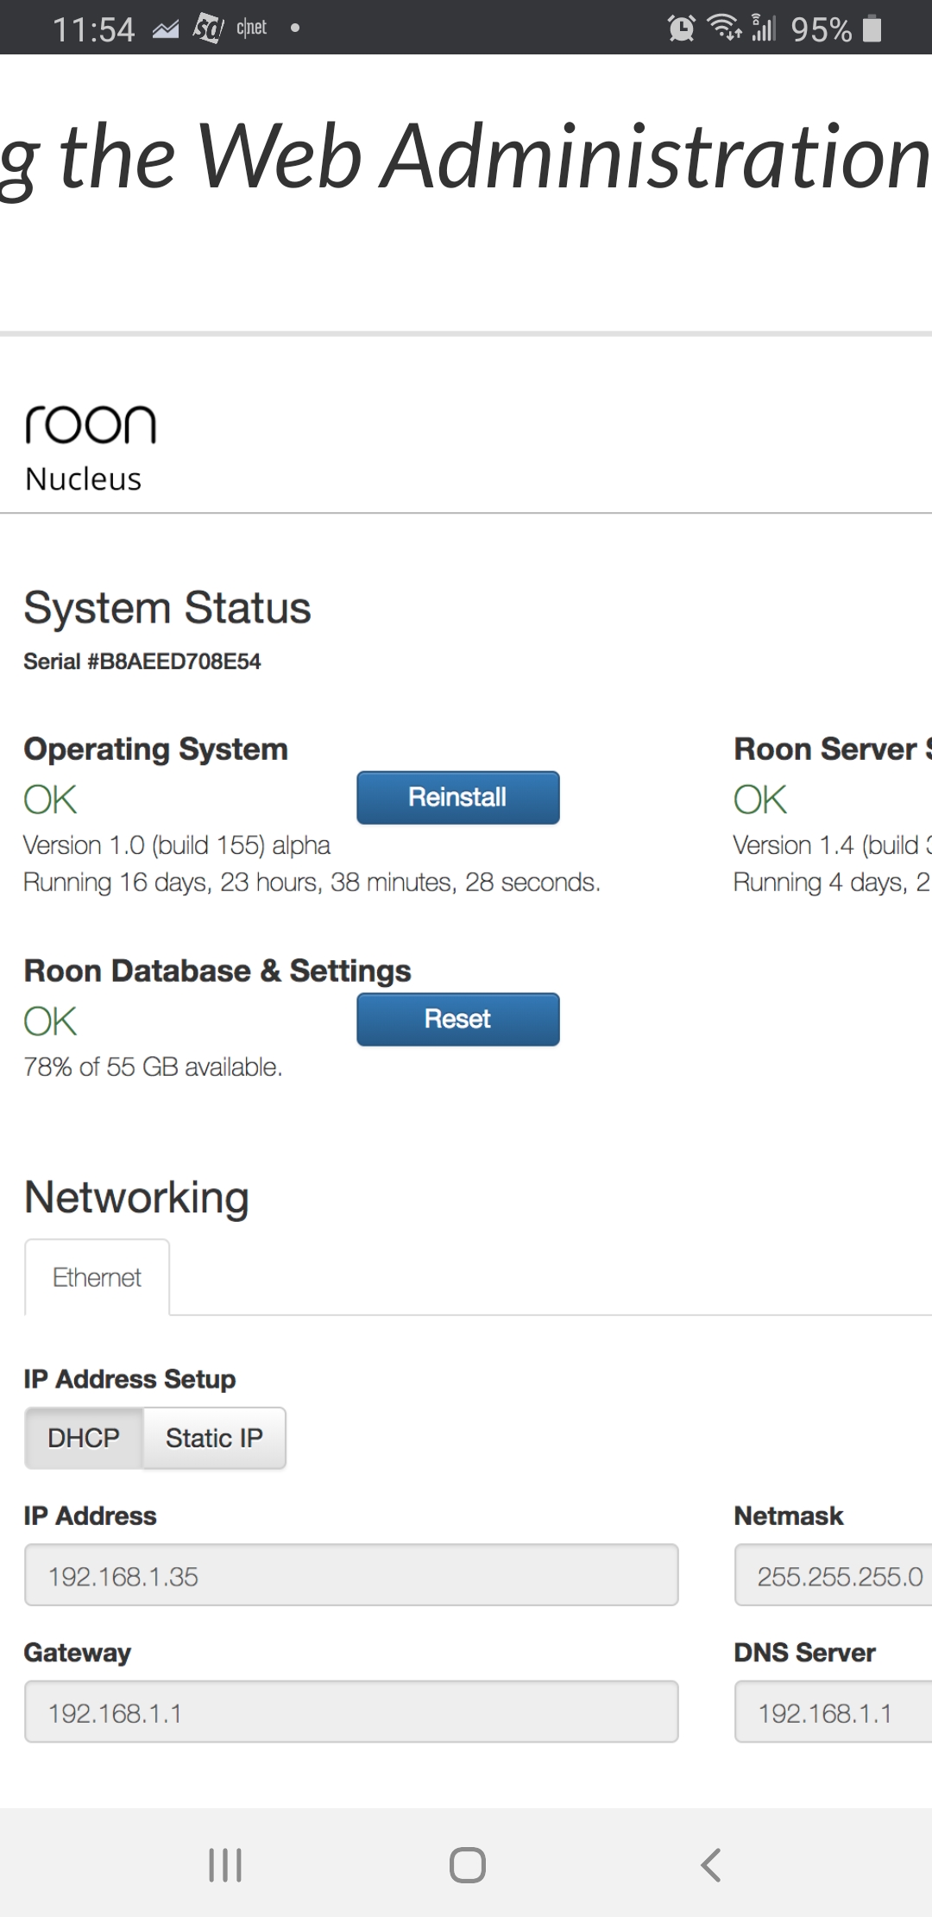Click the Roon Database OK status

pyautogui.click(x=51, y=1022)
